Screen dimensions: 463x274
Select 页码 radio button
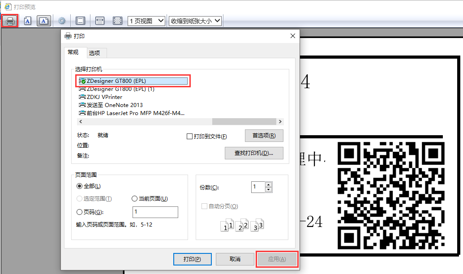click(x=79, y=212)
